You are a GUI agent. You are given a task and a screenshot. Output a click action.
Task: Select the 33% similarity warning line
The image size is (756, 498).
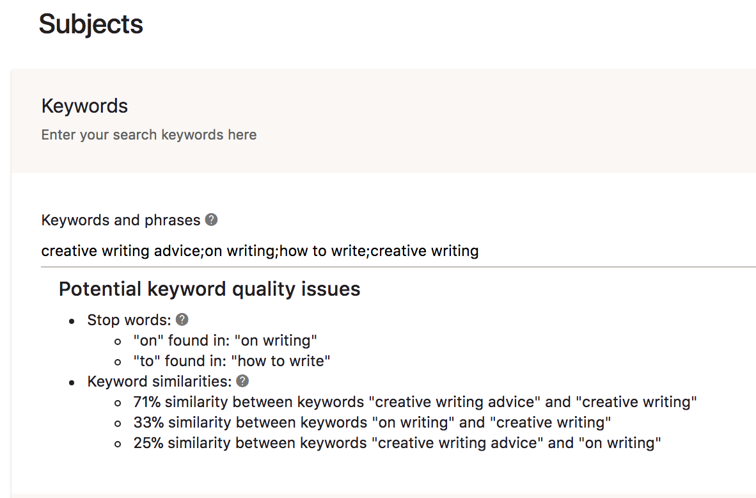[x=372, y=422]
